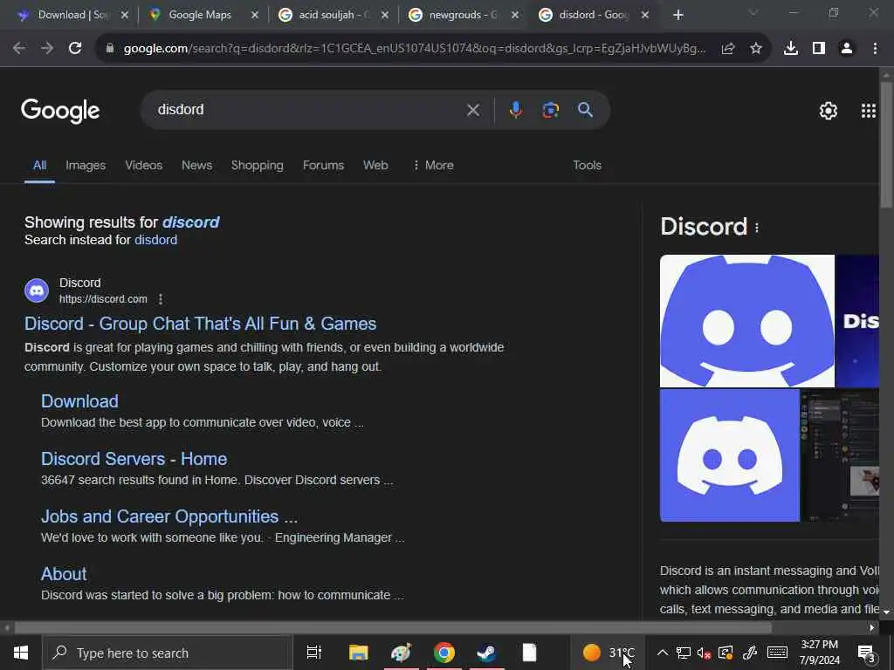The height and width of the screenshot is (670, 894).
Task: Close the disdord search tab
Action: (x=645, y=16)
